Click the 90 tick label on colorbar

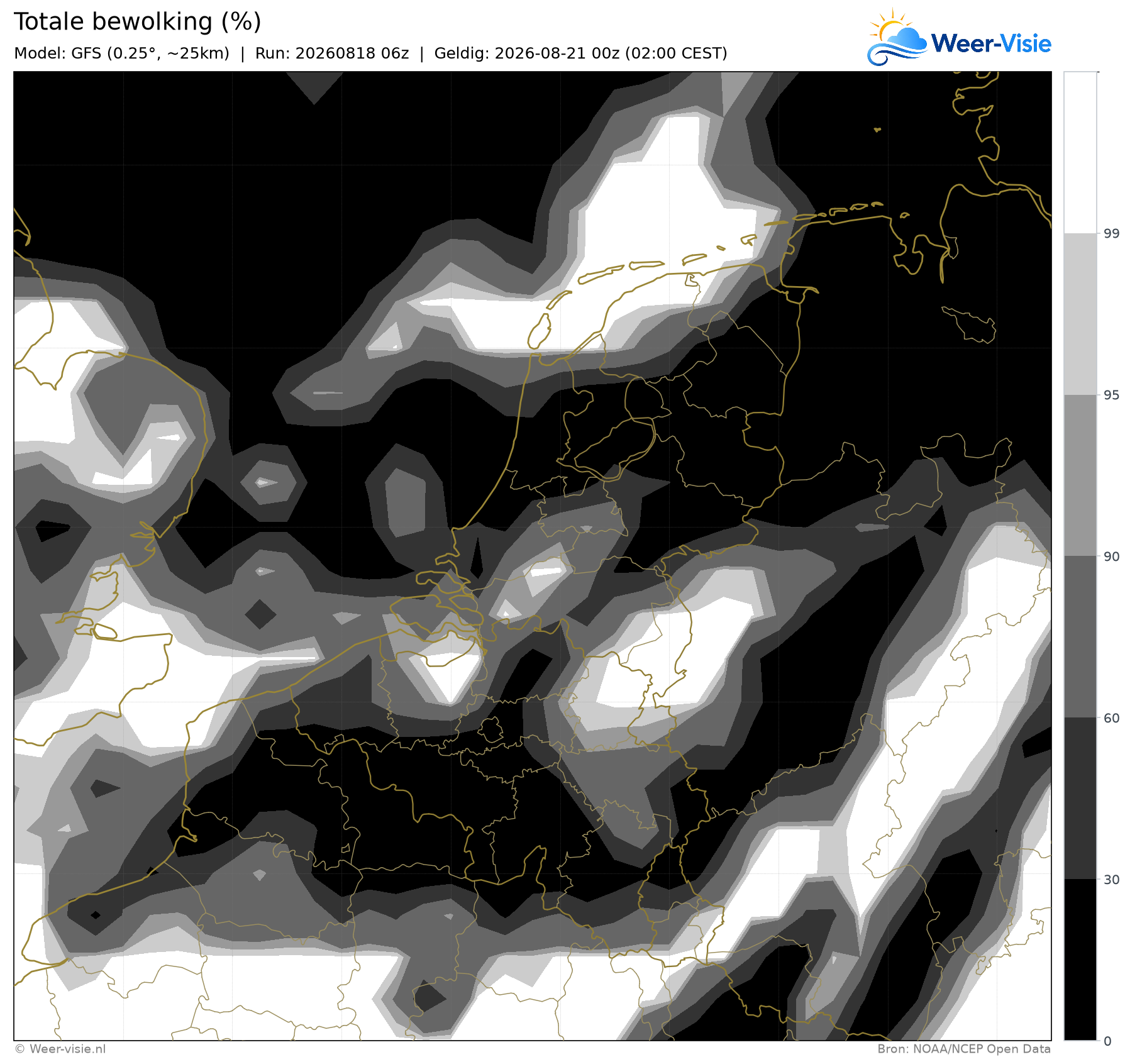[1112, 556]
